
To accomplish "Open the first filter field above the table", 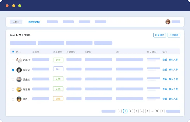I will coord(23,43).
